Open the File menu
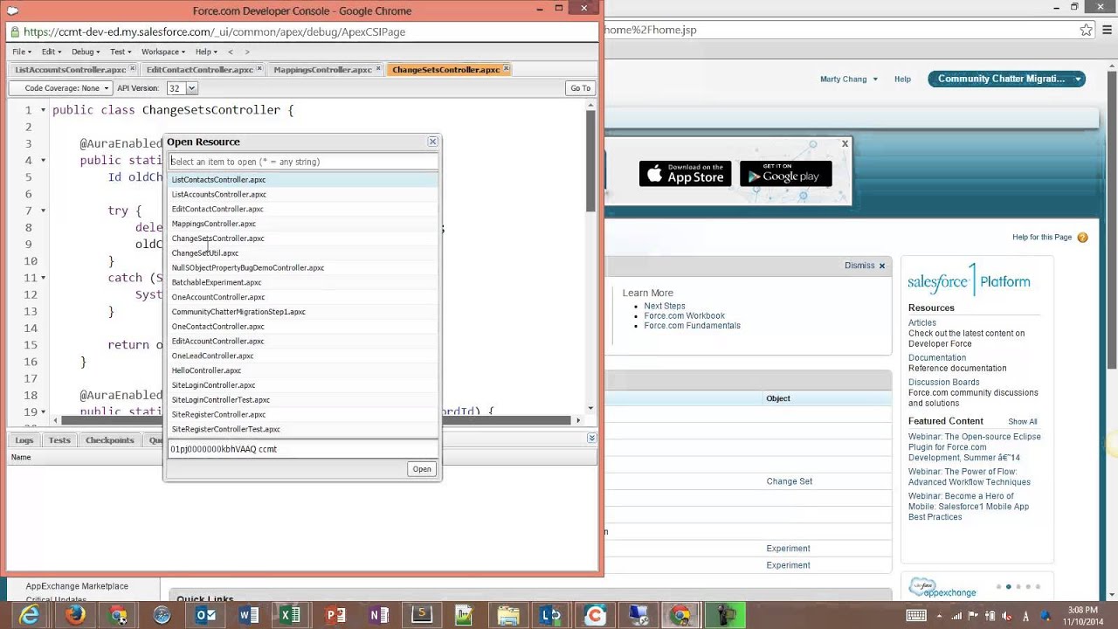This screenshot has height=629, width=1118. (x=20, y=52)
